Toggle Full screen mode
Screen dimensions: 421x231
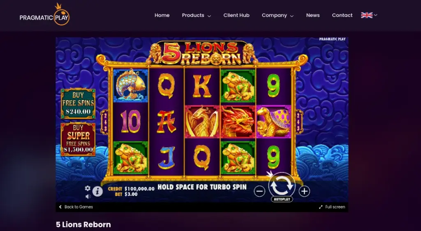pyautogui.click(x=332, y=207)
